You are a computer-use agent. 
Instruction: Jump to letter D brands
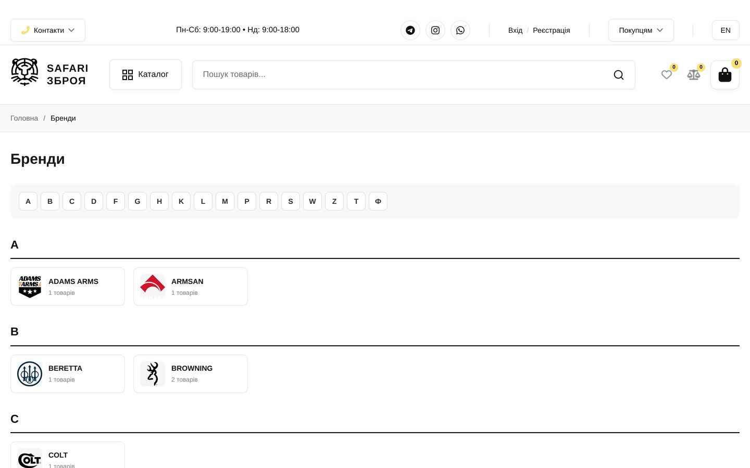[x=94, y=201]
